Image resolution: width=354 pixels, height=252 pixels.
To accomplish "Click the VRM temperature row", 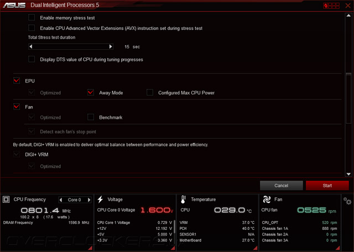I will pyautogui.click(x=217, y=223).
